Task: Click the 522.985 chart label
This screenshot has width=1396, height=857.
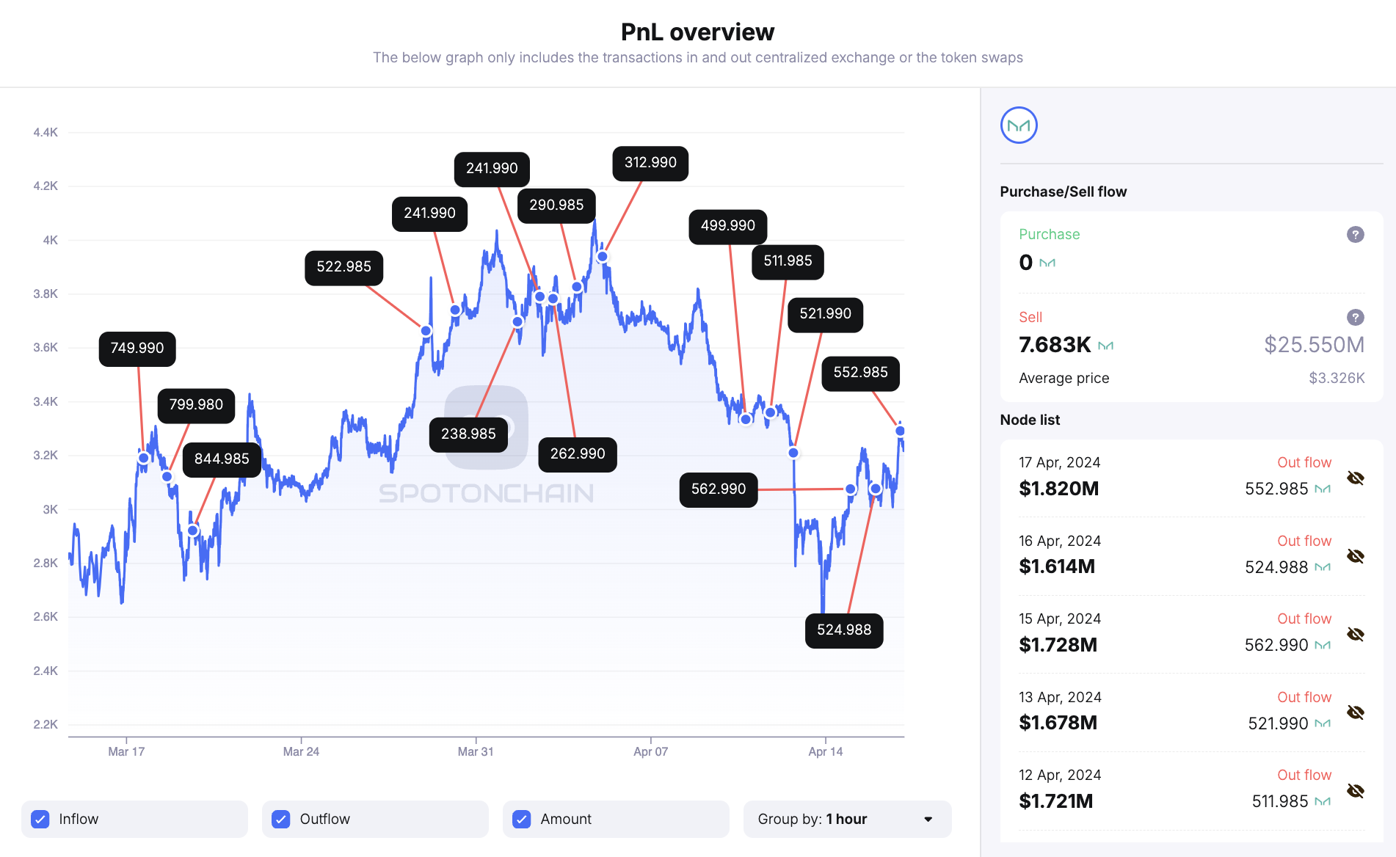Action: pos(343,267)
